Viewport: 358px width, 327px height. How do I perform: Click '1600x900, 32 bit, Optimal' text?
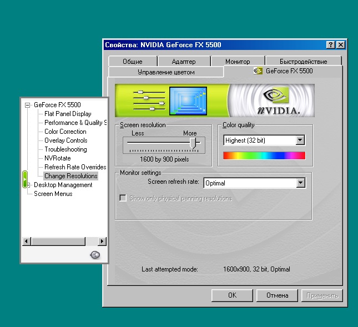pos(256,269)
